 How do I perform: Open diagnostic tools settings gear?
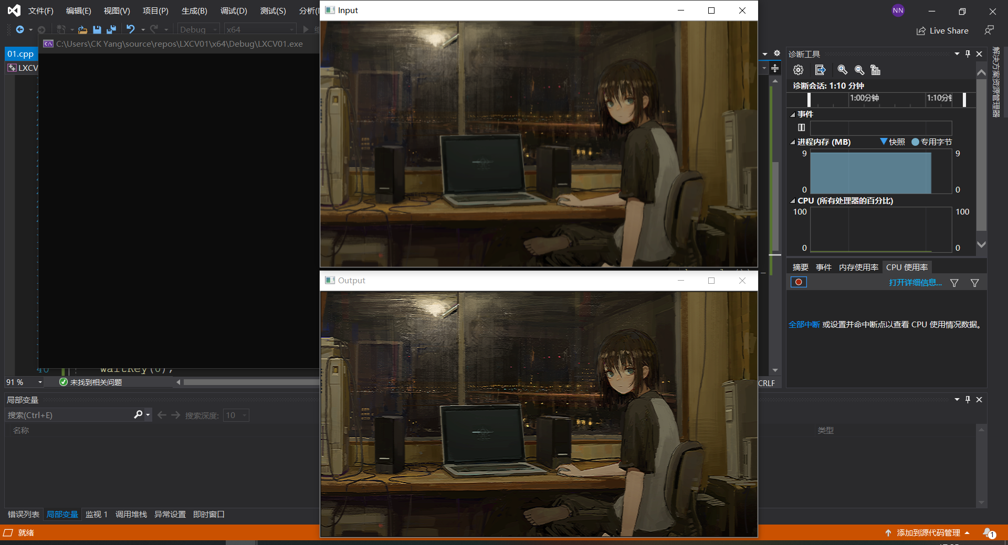tap(798, 70)
